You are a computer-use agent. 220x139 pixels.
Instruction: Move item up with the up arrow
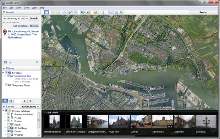click(25, 101)
